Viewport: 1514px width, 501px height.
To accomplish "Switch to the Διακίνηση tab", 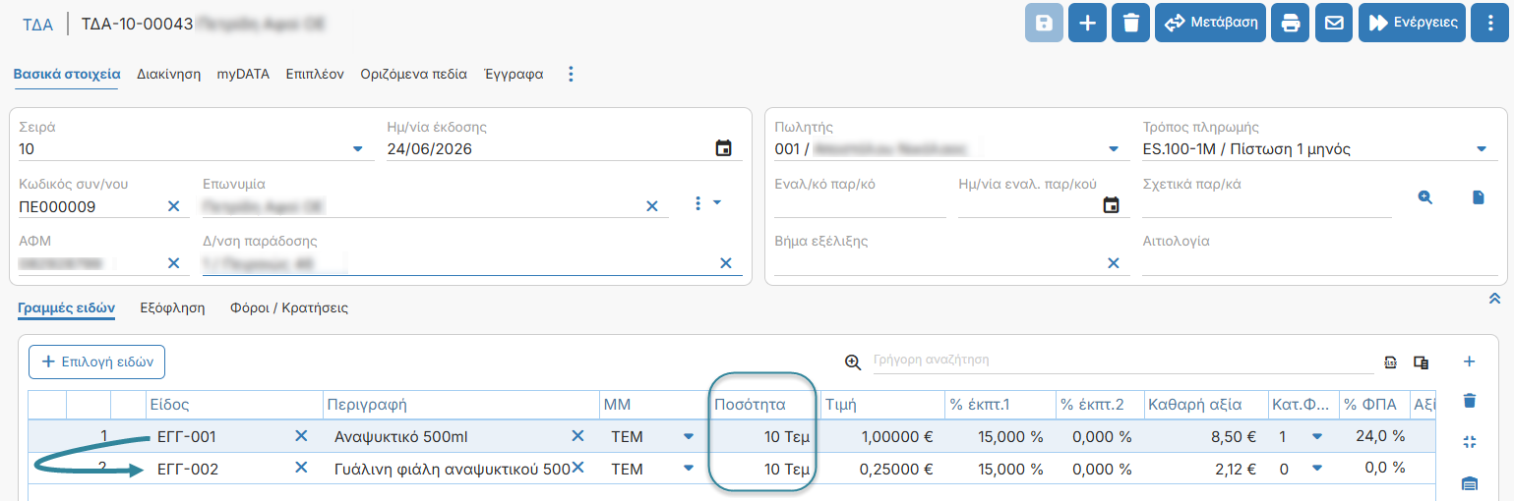I will coord(169,74).
